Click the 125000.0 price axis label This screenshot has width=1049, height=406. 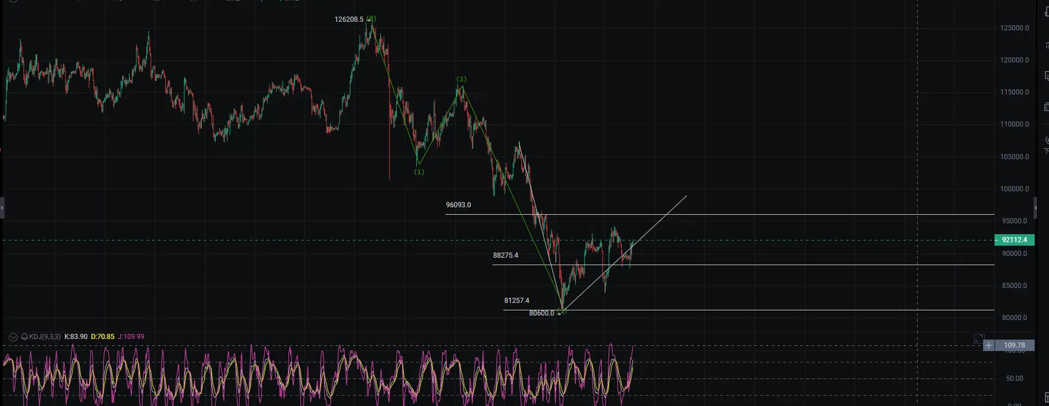click(x=1014, y=28)
